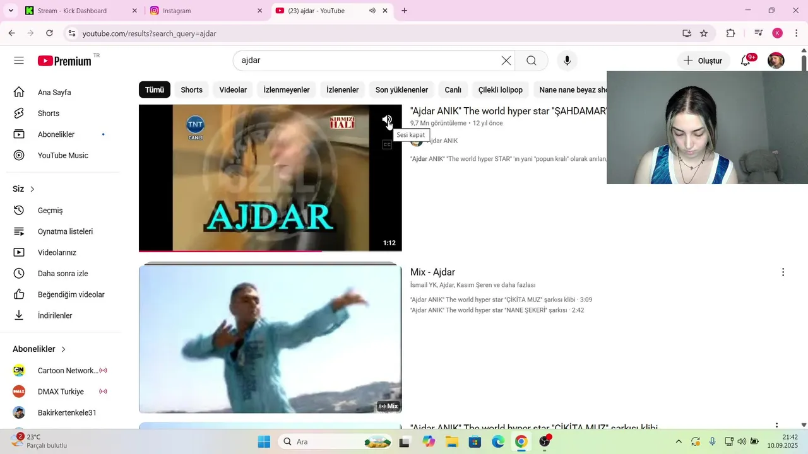The height and width of the screenshot is (454, 808).
Task: Open the Ana Sayfa home icon
Action: click(19, 92)
